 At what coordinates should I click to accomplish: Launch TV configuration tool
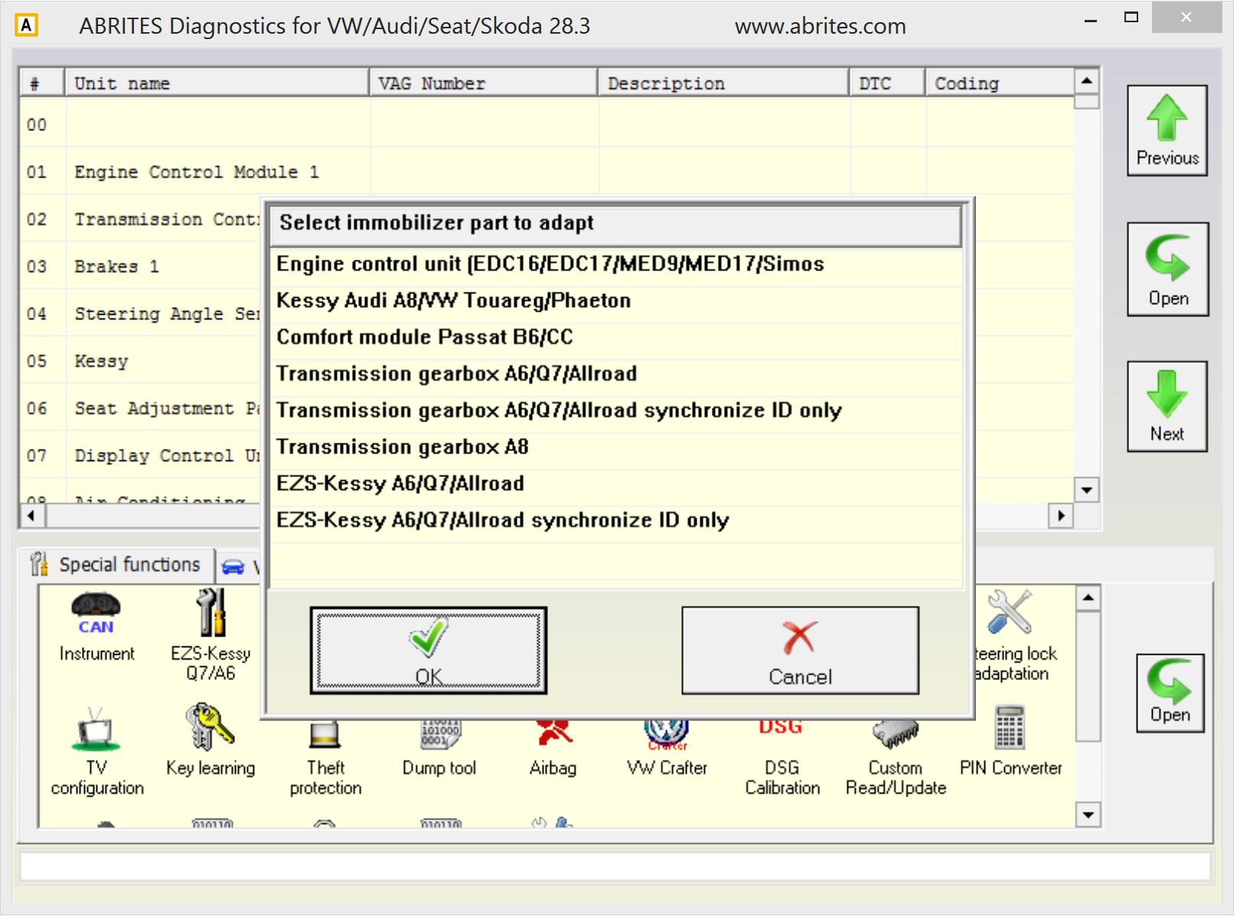click(x=96, y=751)
